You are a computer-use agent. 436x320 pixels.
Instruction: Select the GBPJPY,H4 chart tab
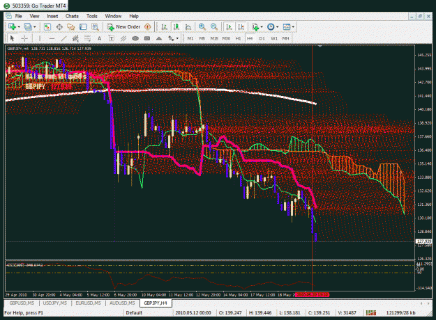click(x=156, y=303)
